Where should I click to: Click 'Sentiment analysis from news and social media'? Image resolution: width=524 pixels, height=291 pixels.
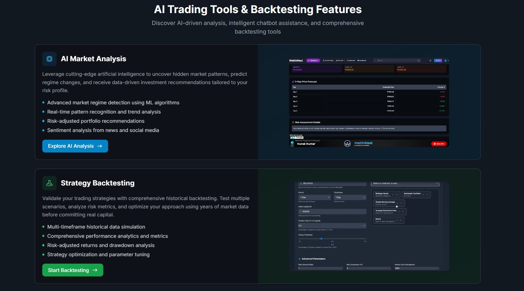[103, 130]
